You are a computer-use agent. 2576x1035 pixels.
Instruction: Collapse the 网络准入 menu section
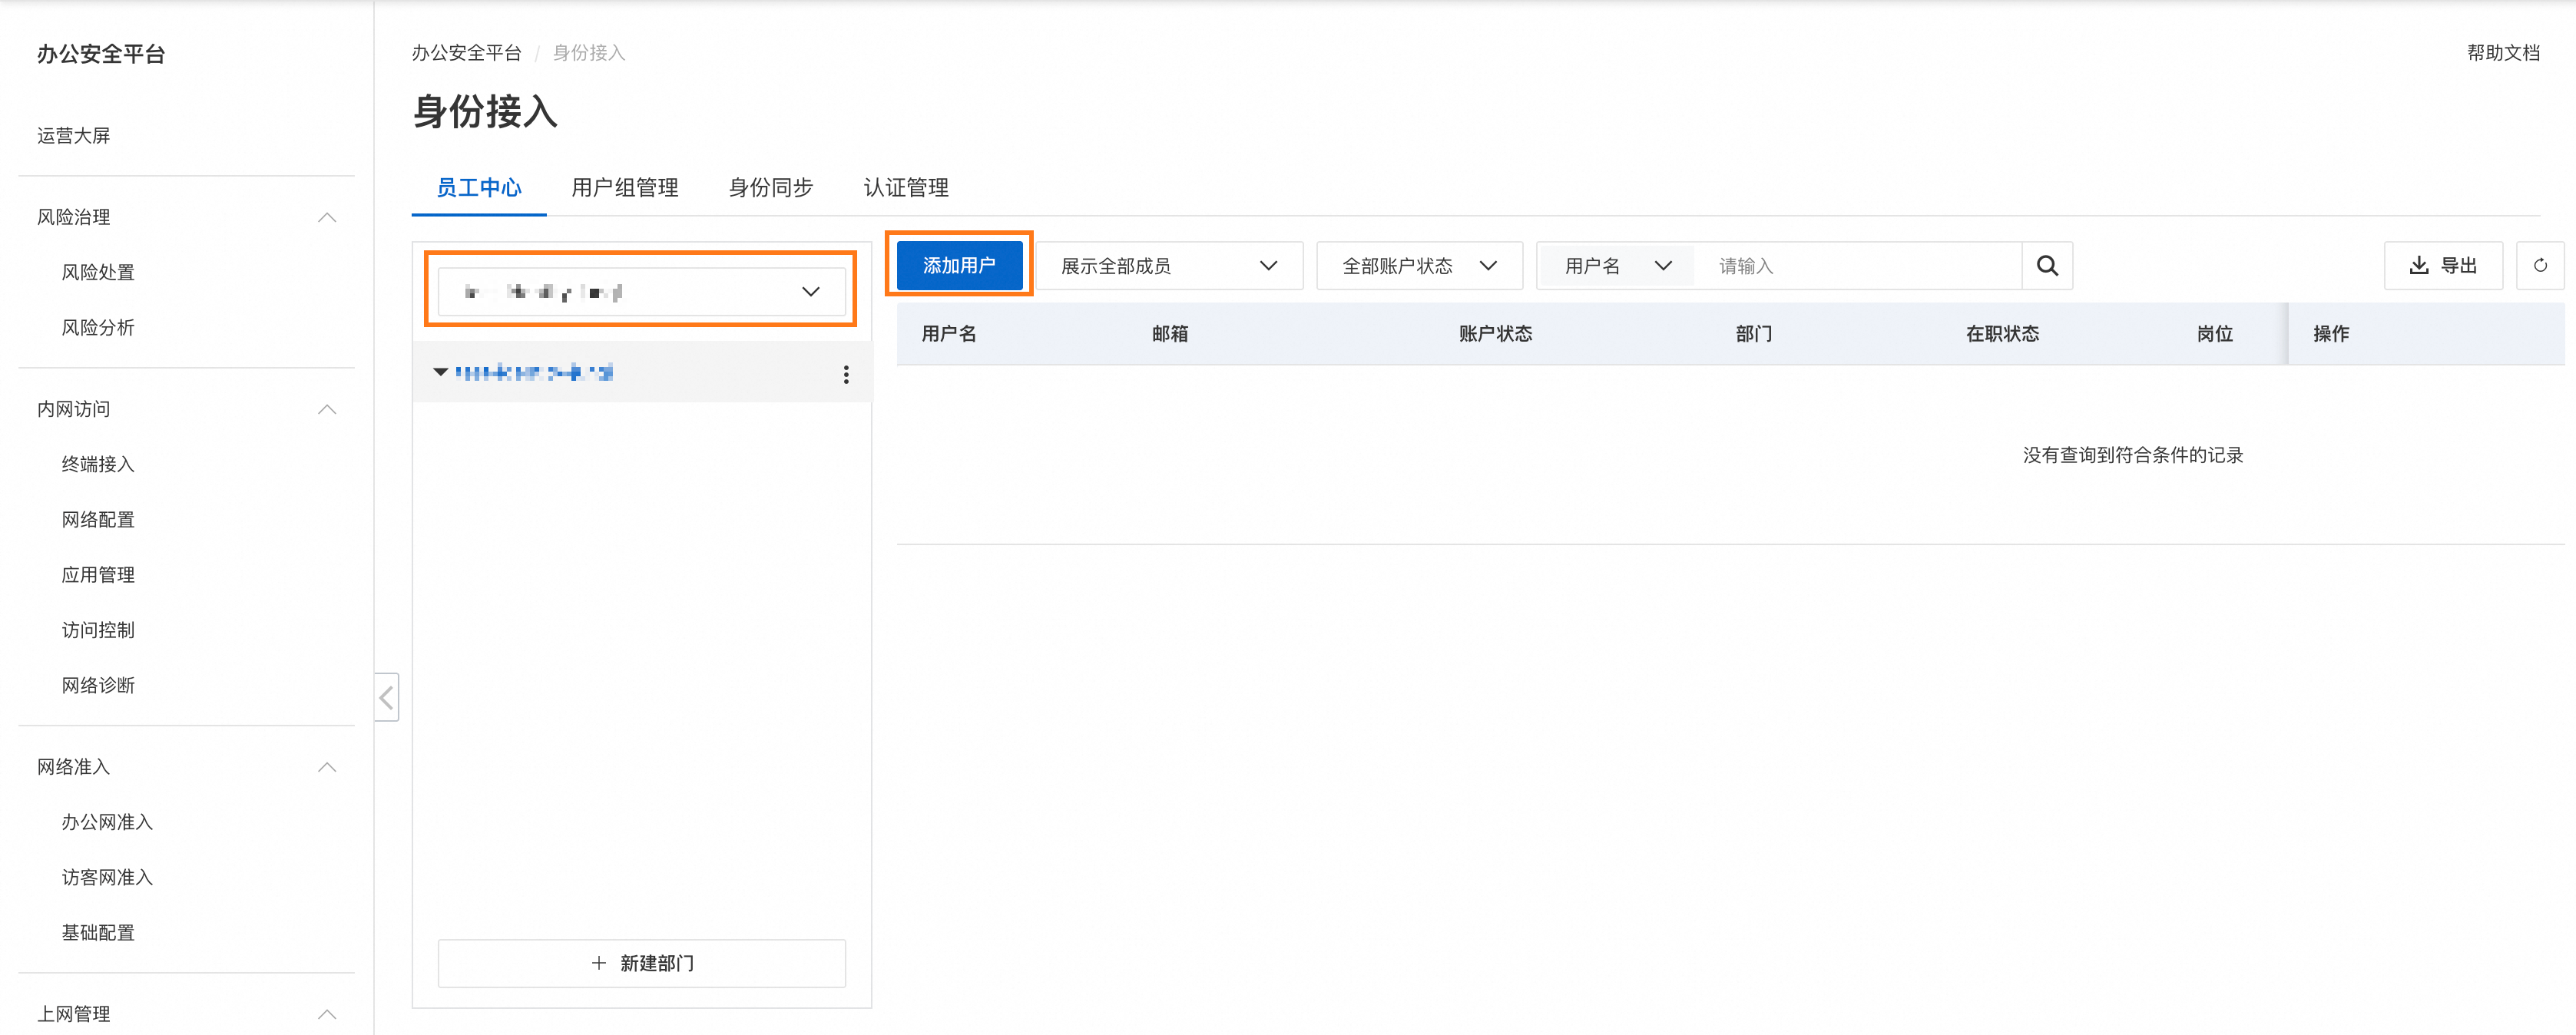326,767
